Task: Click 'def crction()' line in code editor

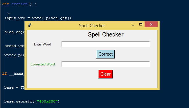Action: [x=19, y=4]
